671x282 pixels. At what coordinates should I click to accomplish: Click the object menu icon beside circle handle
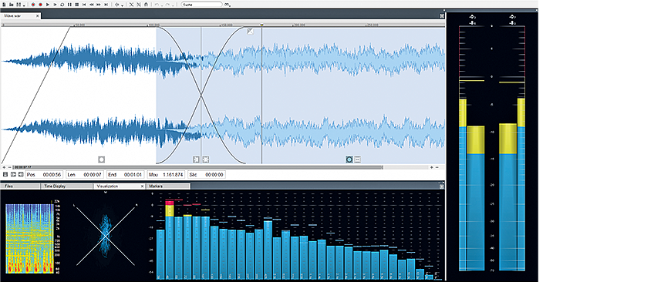[358, 159]
